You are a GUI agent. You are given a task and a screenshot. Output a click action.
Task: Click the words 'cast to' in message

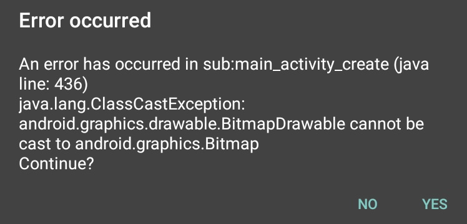pyautogui.click(x=45, y=144)
